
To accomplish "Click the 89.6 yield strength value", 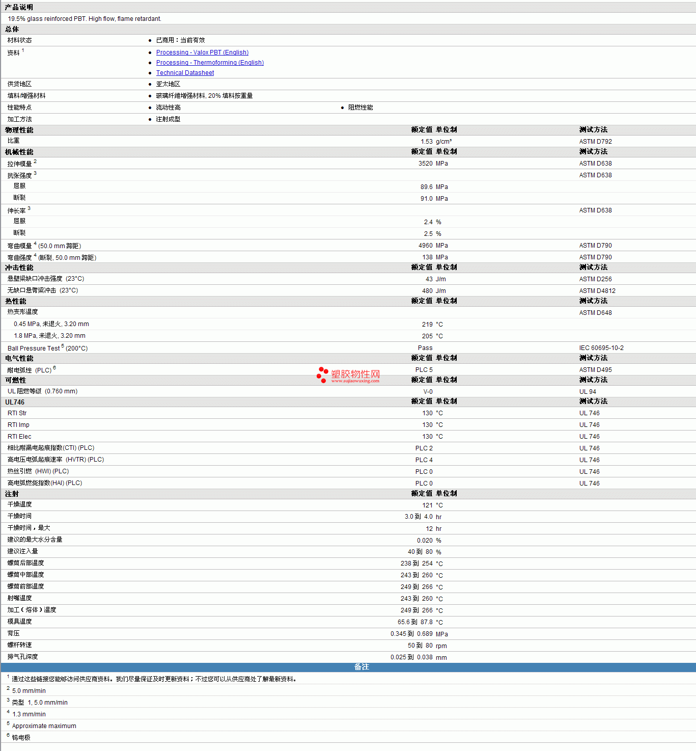I will (427, 187).
